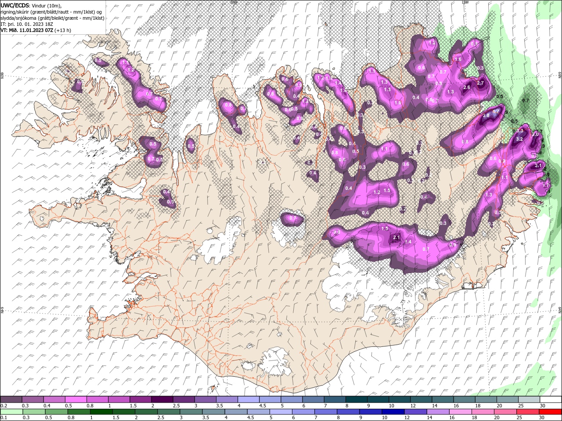Click the bright red 30 swatch in rain legend
This screenshot has height=421, width=562.
click(550, 412)
